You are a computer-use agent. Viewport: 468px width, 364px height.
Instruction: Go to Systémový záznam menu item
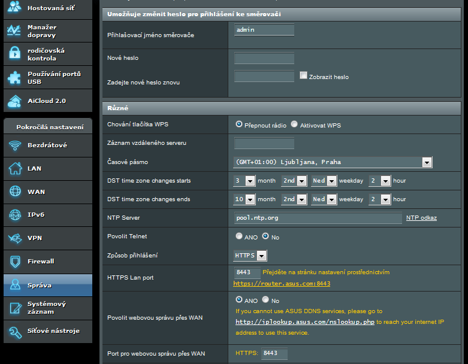click(x=47, y=308)
